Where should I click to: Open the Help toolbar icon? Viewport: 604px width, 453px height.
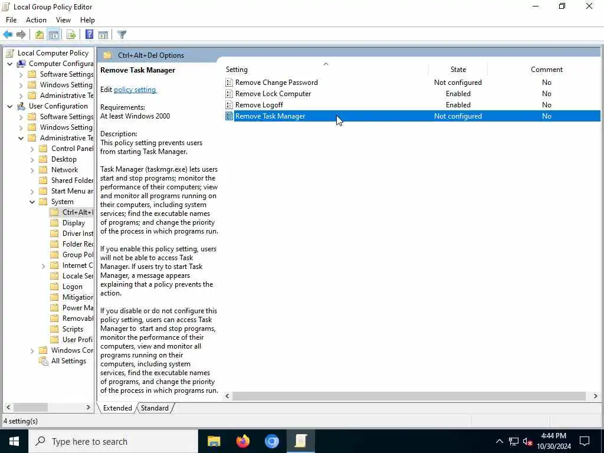[x=89, y=35]
